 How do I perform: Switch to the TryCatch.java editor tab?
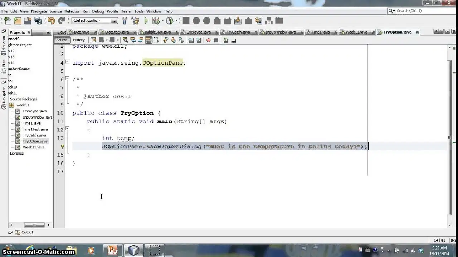coord(238,32)
